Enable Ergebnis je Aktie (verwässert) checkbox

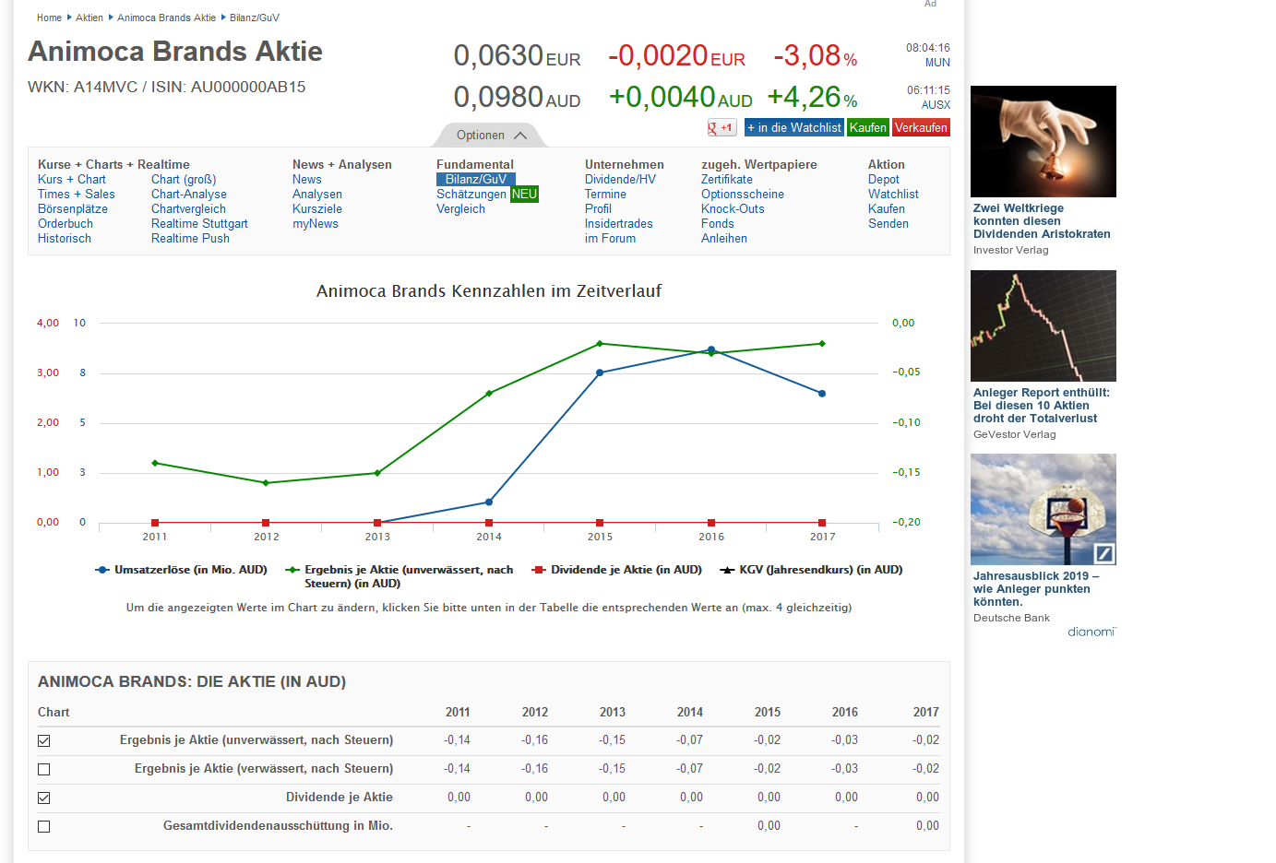point(44,769)
